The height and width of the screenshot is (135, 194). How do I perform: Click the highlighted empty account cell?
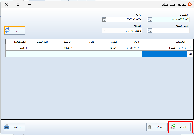coord(164,54)
